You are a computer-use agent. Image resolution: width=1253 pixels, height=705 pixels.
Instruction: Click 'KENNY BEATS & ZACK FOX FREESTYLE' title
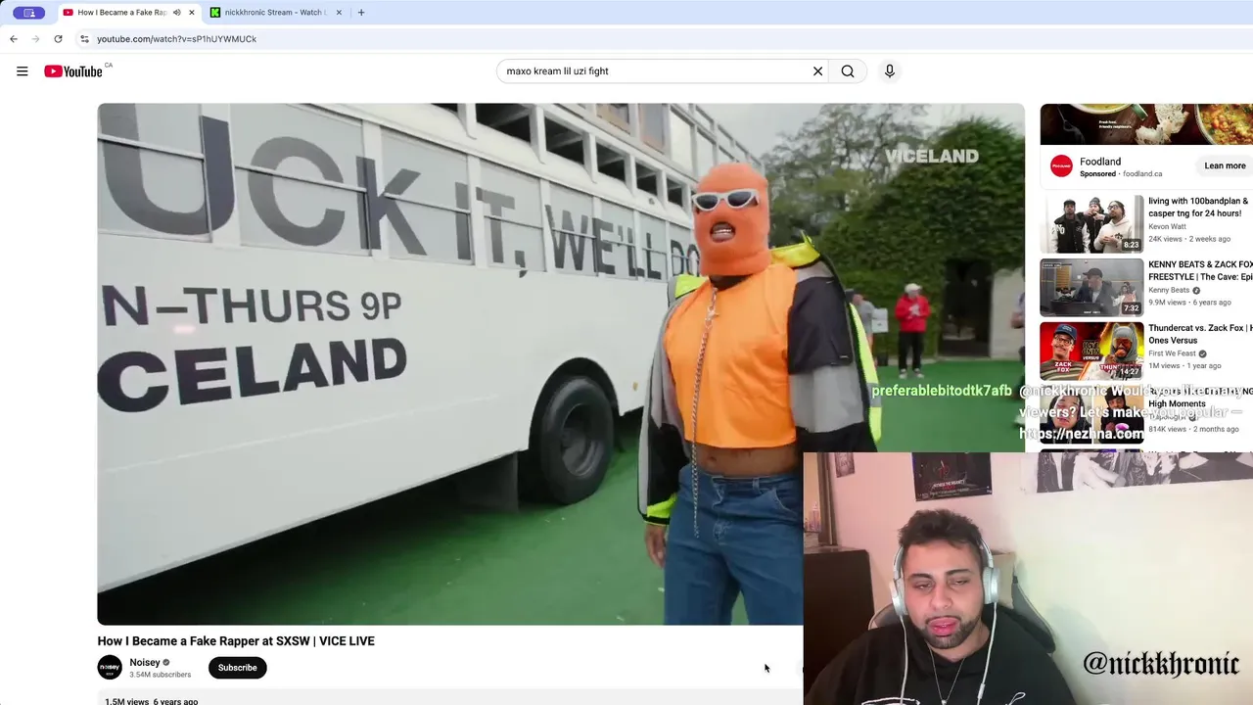(x=1200, y=270)
